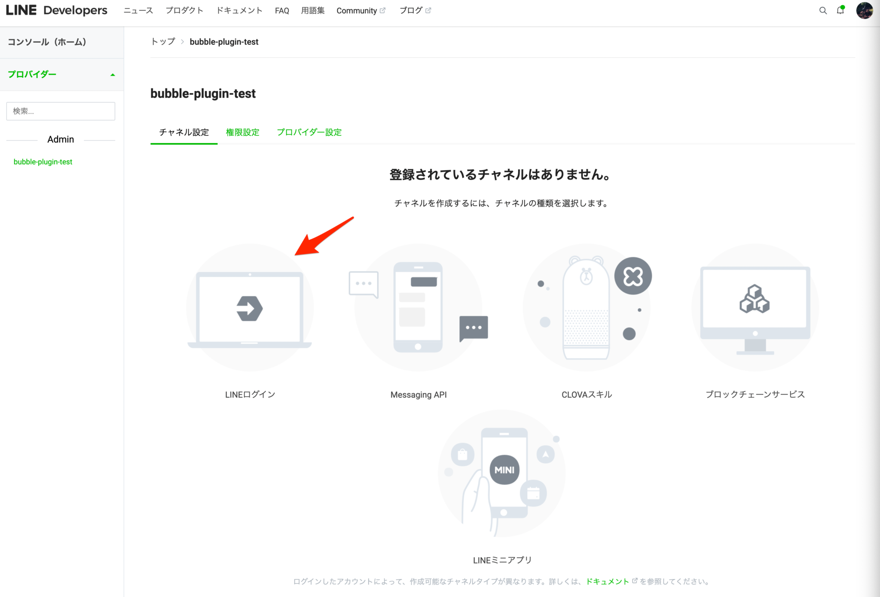This screenshot has height=597, width=880.
Task: Click the LINE Developers logo
Action: (x=55, y=10)
